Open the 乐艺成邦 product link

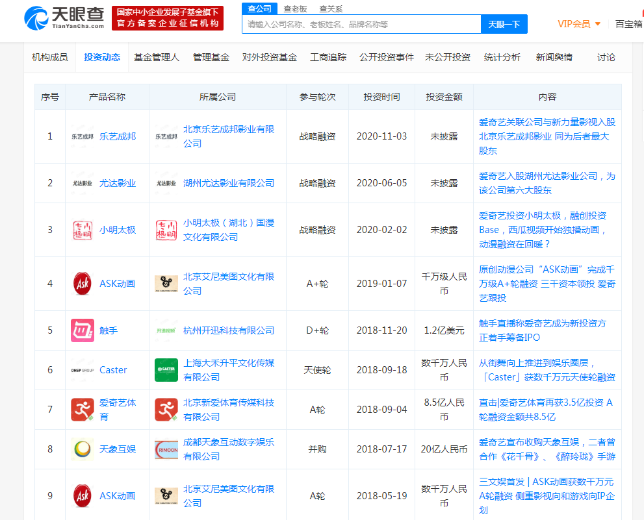click(118, 136)
